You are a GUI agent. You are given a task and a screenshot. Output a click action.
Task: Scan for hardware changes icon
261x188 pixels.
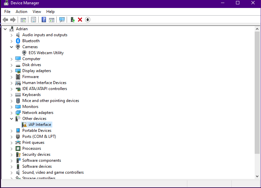62,20
